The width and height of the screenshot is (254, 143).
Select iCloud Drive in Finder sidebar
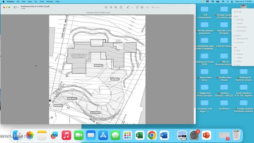point(241,27)
